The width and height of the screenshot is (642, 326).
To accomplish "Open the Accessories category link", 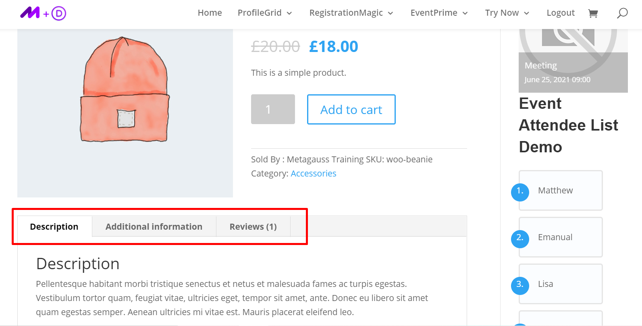I will point(313,173).
